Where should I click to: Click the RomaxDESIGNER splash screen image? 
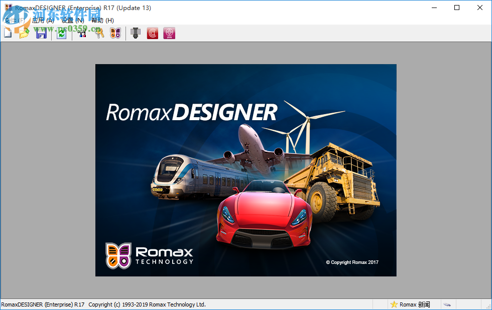(x=245, y=170)
